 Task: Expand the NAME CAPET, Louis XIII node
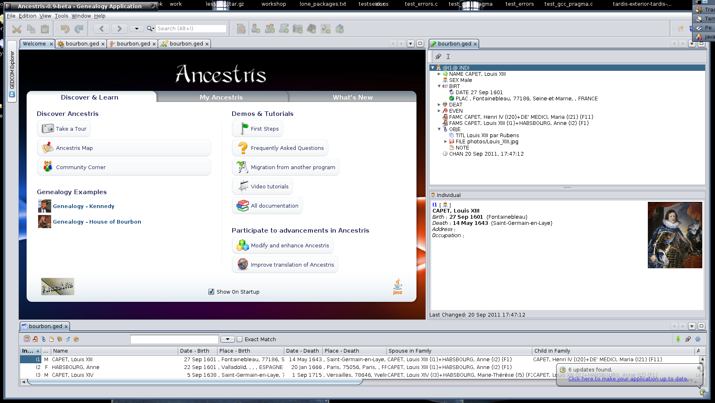point(439,74)
